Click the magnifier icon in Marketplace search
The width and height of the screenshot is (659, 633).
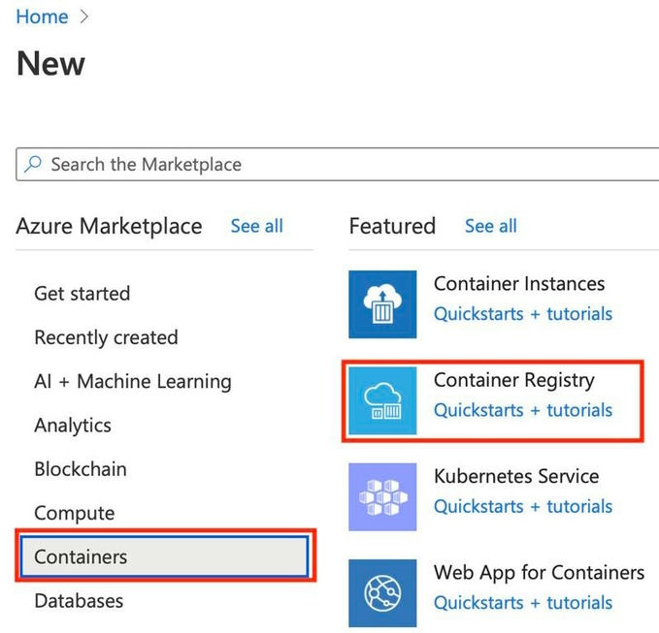[34, 164]
